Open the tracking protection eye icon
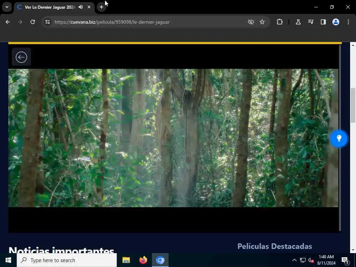The height and width of the screenshot is (267, 356). coord(251,22)
